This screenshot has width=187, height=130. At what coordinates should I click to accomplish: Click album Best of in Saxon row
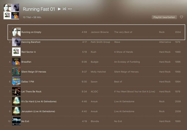118,82
